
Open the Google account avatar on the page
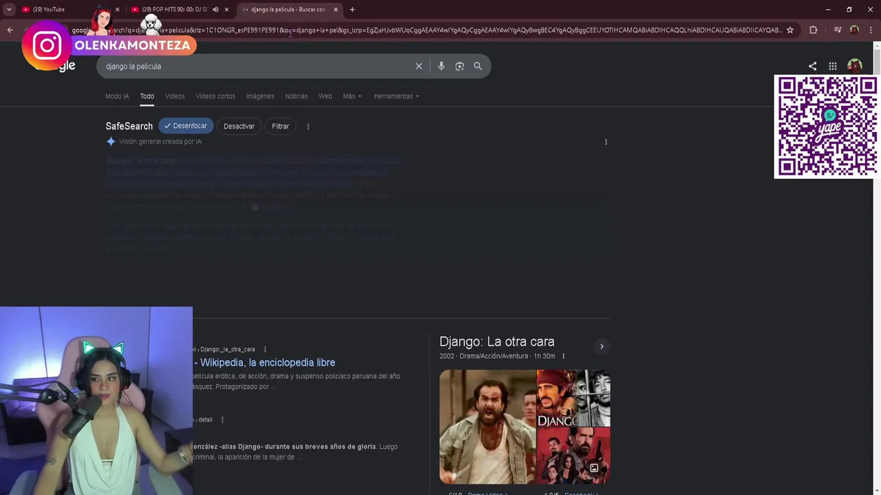855,66
